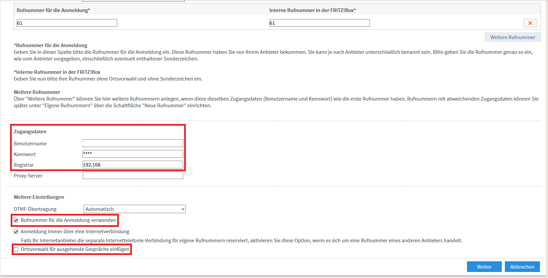Click the DTMF-Übertragung label text
548x278 pixels.
35,209
